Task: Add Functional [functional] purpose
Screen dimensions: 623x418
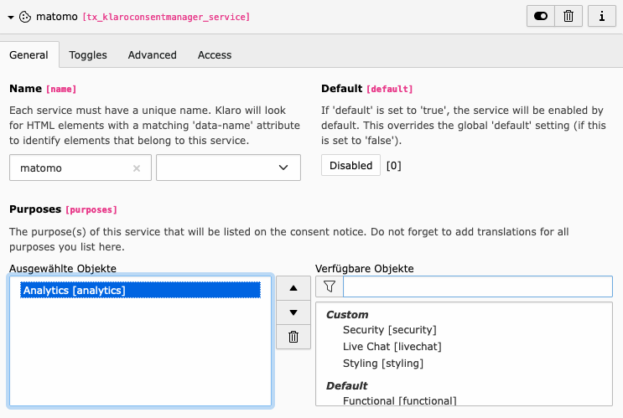Action: tap(399, 400)
